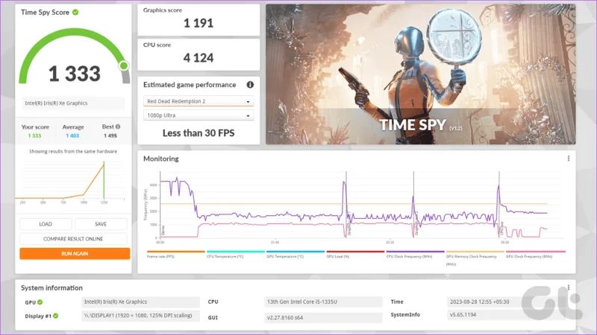Click the main score 1 333

(75, 73)
